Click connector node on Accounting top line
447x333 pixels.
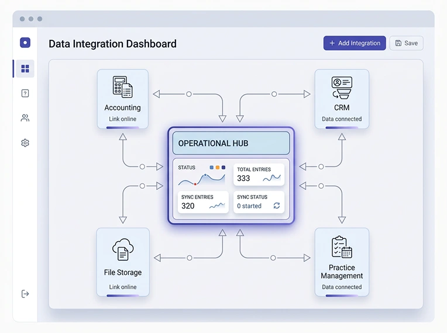point(189,94)
